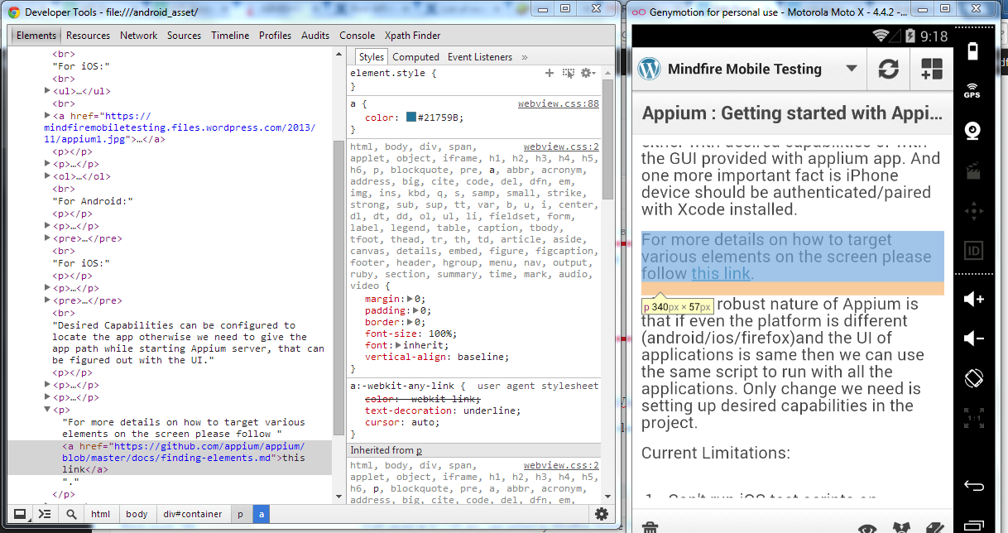Click the WordPress logo icon

pyautogui.click(x=650, y=70)
